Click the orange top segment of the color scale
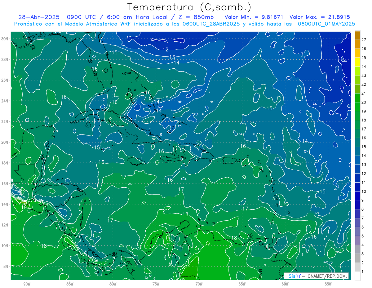 (358, 35)
